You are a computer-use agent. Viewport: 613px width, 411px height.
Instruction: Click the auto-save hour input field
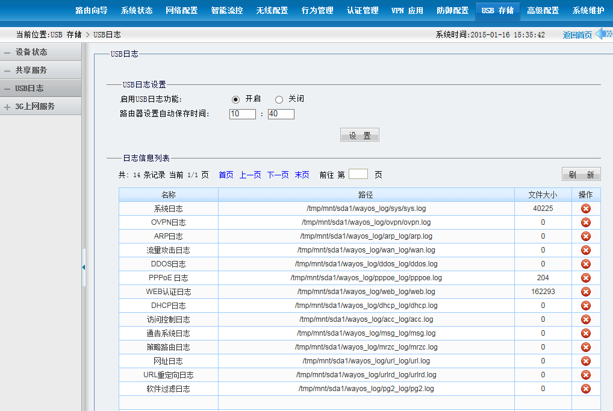coord(242,114)
